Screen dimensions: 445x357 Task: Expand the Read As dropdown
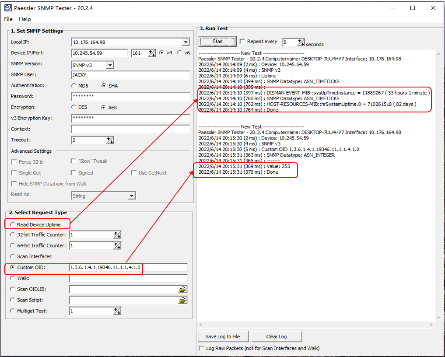[x=131, y=196]
